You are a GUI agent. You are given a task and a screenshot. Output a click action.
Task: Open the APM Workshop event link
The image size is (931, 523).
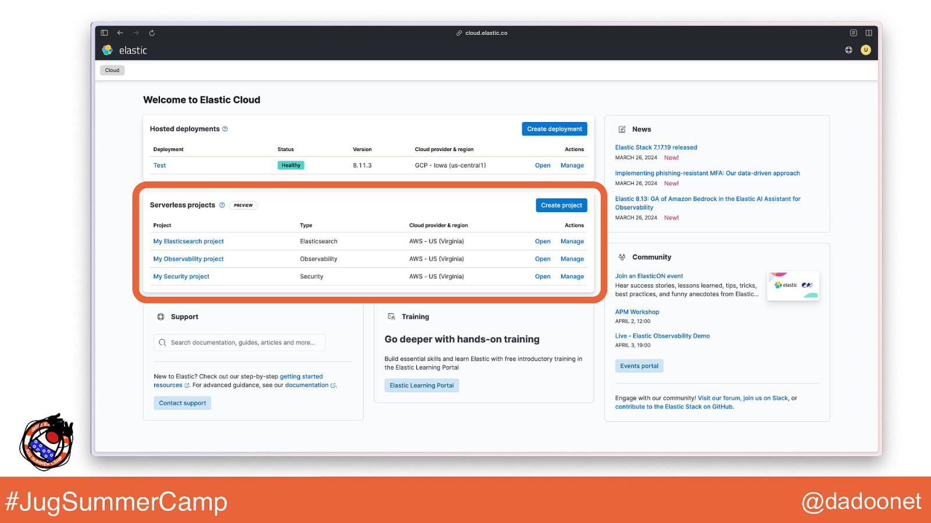click(637, 312)
